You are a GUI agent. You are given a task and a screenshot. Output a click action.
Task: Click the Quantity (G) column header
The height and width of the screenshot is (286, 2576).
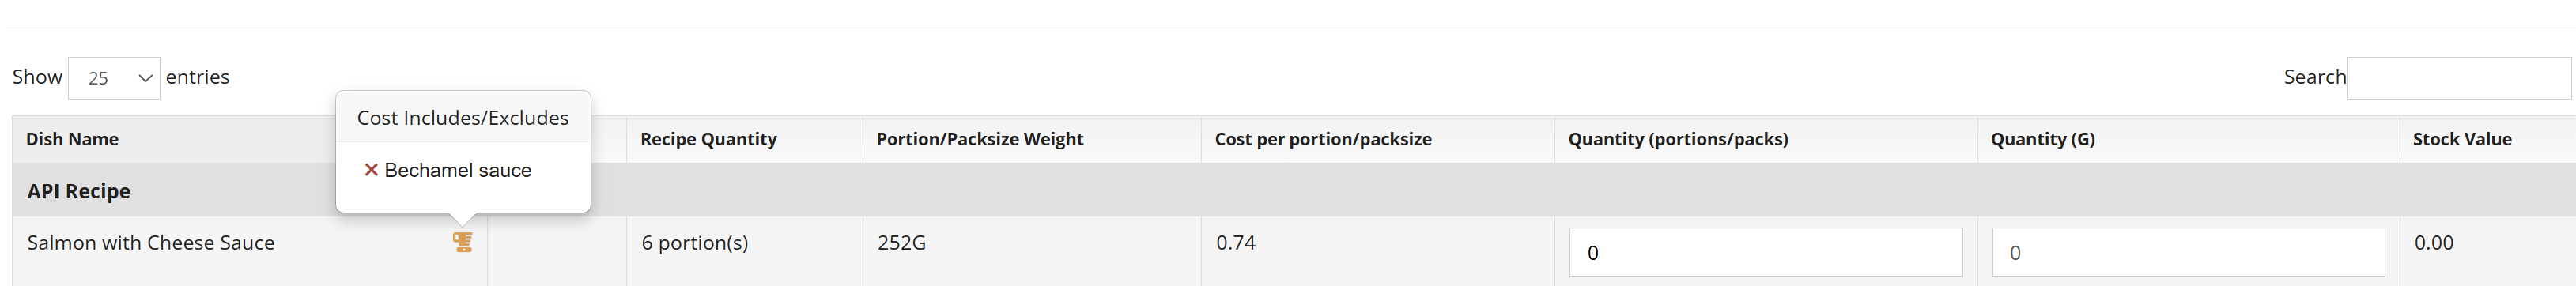[x=2042, y=139]
